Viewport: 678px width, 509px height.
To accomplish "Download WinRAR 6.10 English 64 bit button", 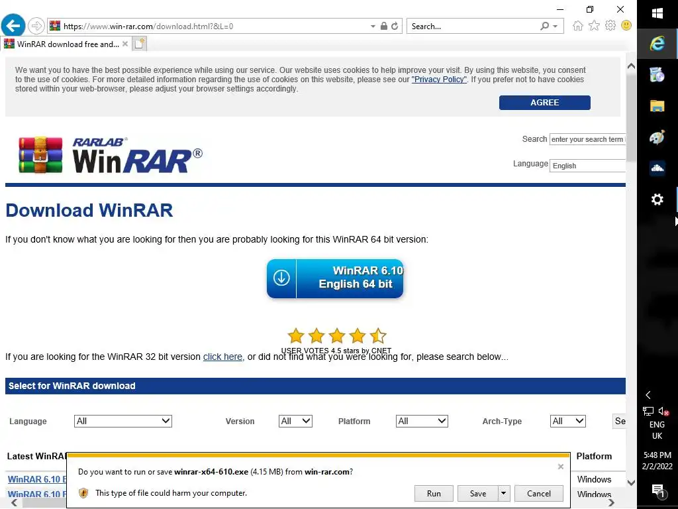I will pyautogui.click(x=335, y=278).
